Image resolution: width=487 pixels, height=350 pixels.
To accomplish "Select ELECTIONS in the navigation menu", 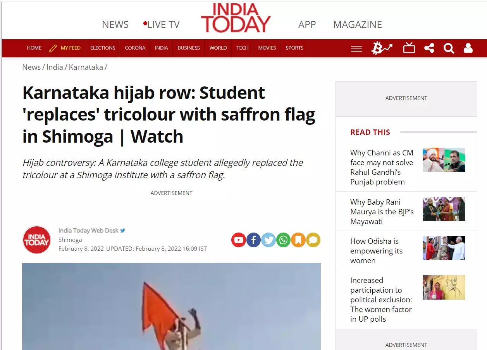I will [x=103, y=48].
